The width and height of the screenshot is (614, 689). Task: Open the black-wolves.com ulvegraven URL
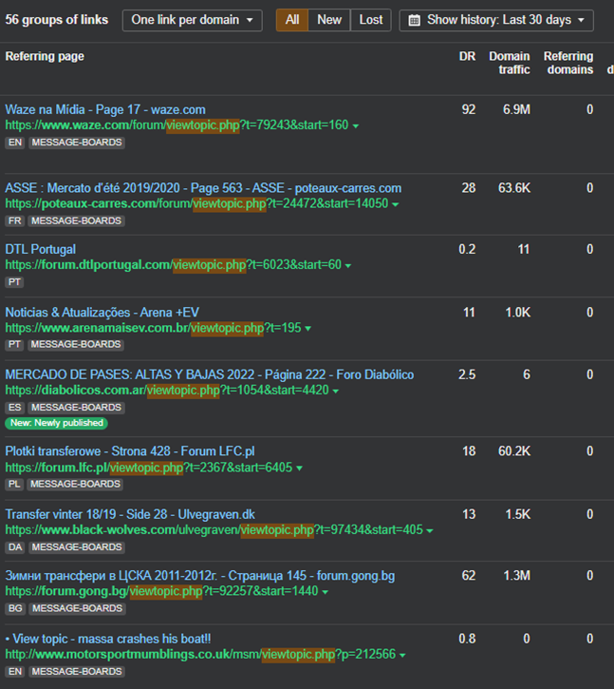214,530
